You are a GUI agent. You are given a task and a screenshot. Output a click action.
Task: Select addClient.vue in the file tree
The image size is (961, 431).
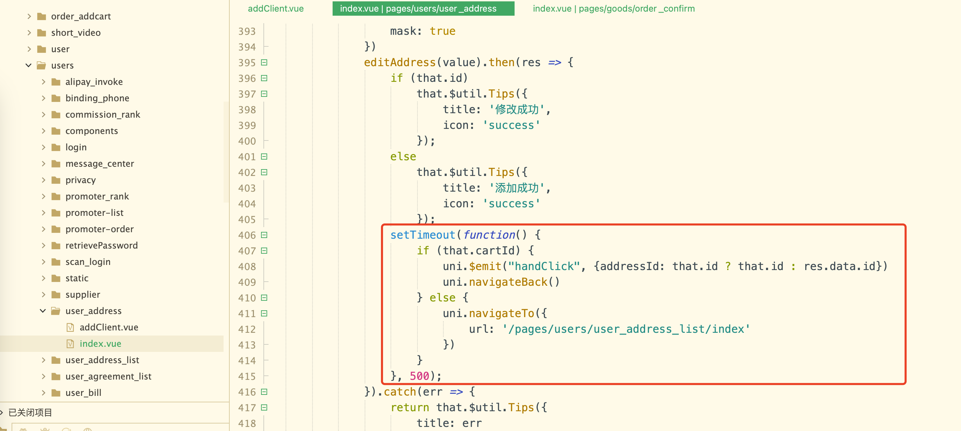point(109,327)
